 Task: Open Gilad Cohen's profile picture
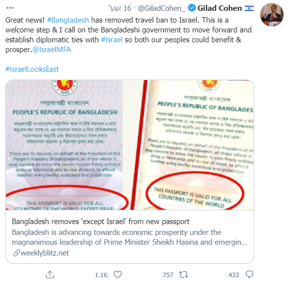pos(272,14)
